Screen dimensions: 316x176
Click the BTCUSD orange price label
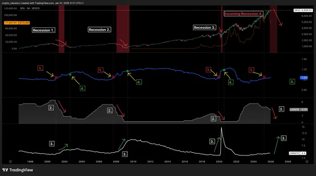17,23
